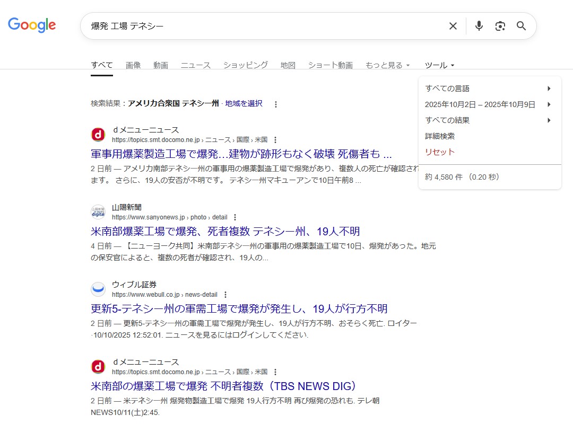Click リセット to reset the filters
573x433 pixels.
440,152
